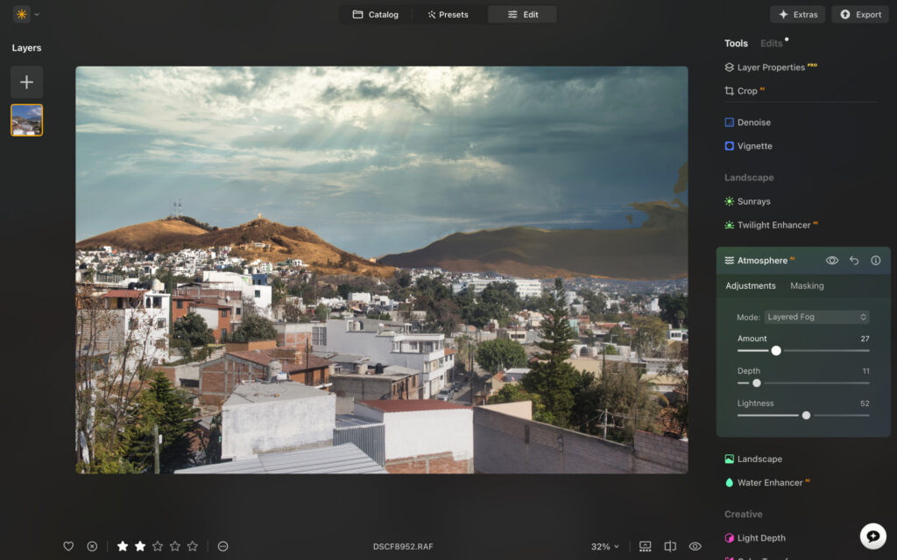Switch to the Masking tab
The width and height of the screenshot is (897, 560).
807,285
